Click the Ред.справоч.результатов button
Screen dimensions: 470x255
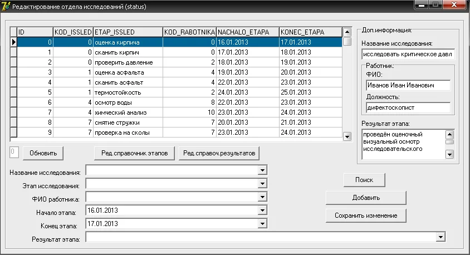[x=219, y=153]
